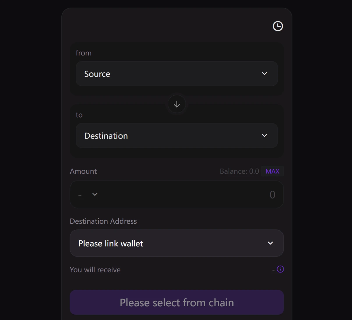This screenshot has height=320, width=352.
Task: Select the Destination text in the to box
Action: coord(106,136)
